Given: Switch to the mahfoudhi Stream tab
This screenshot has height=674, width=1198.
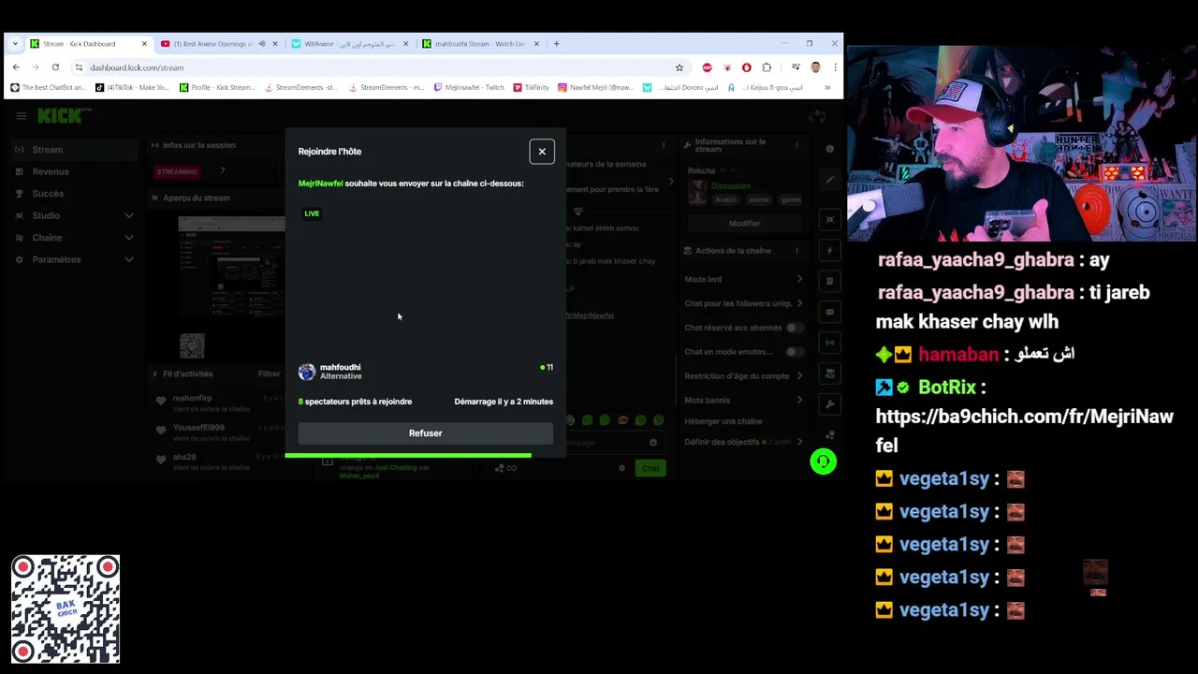Looking at the screenshot, I should tap(479, 44).
